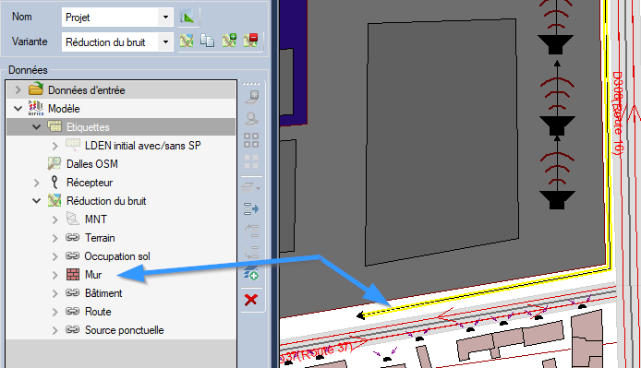Screen dimensions: 641x368
Task: Select Réduction du bruit in the tree
Action: coord(106,201)
